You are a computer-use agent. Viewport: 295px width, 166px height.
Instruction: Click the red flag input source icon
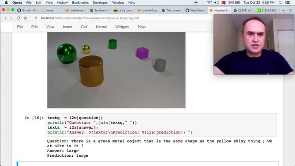click(x=224, y=3)
